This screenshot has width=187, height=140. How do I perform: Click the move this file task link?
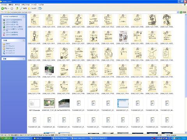(12, 22)
